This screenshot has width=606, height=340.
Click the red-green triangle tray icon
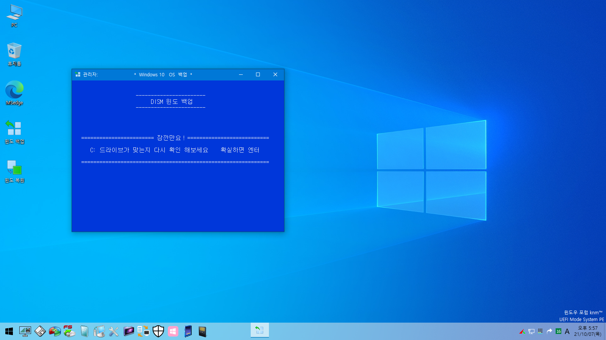522,331
